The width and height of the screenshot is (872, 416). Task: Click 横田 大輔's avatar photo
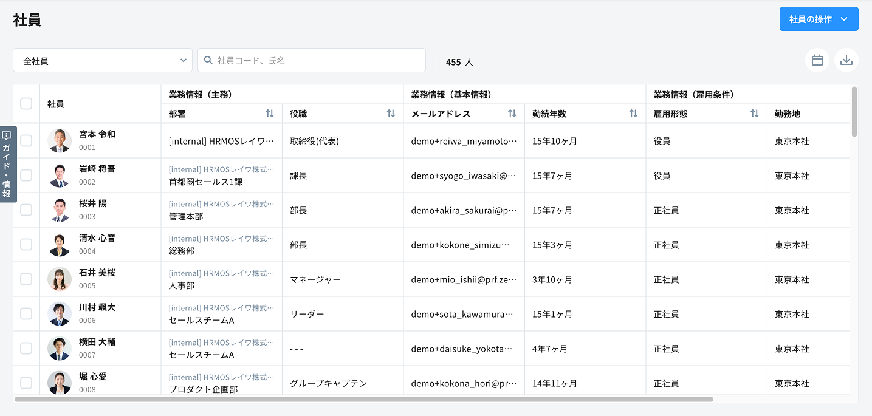pos(60,349)
